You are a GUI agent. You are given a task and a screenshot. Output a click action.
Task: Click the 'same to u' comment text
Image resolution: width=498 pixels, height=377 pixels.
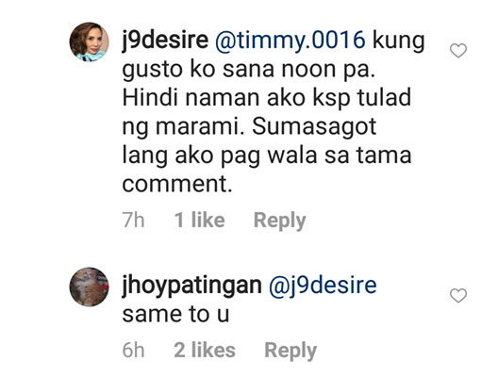[x=175, y=315]
